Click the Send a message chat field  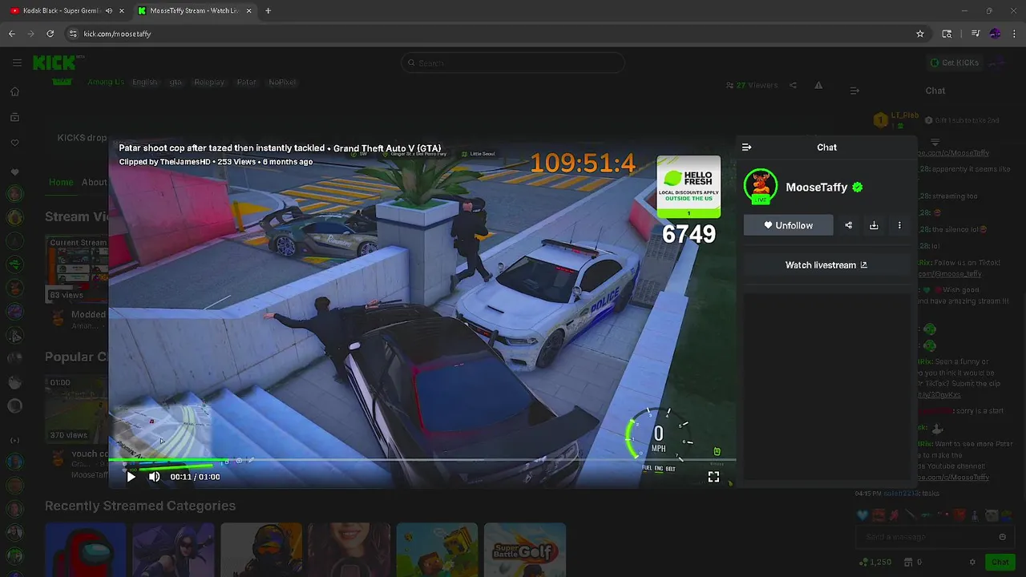coord(934,537)
